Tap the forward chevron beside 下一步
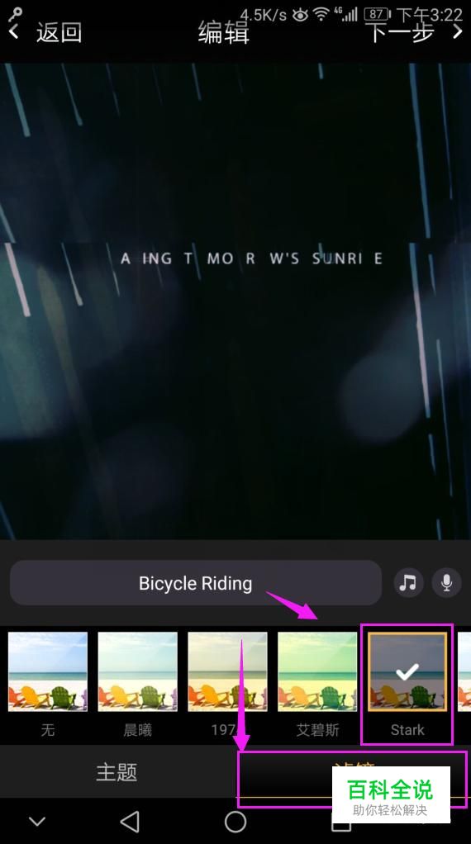471x844 pixels. tap(457, 31)
